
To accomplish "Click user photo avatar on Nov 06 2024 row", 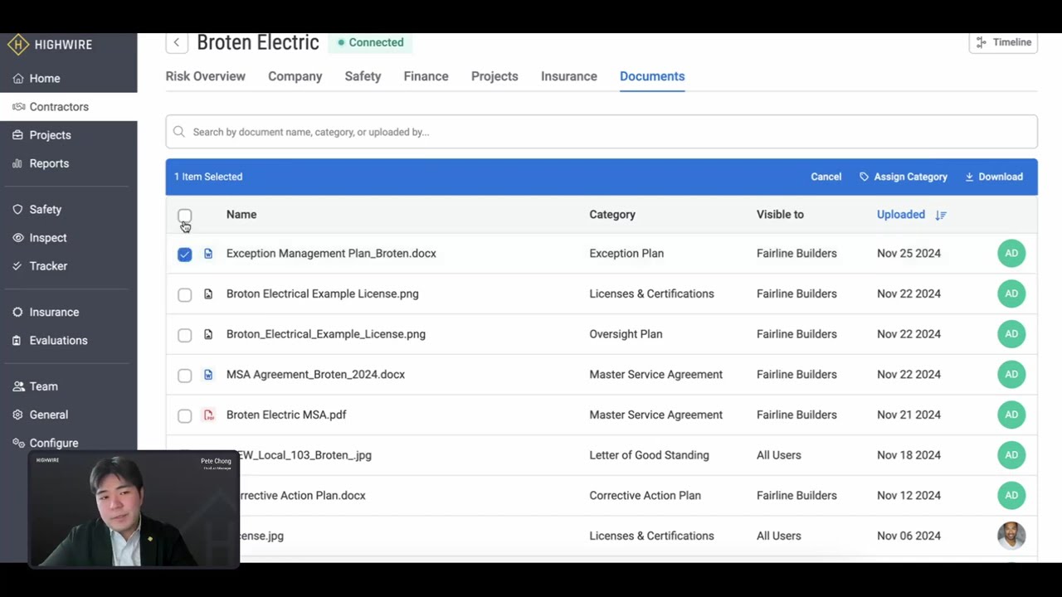I will pyautogui.click(x=1011, y=536).
